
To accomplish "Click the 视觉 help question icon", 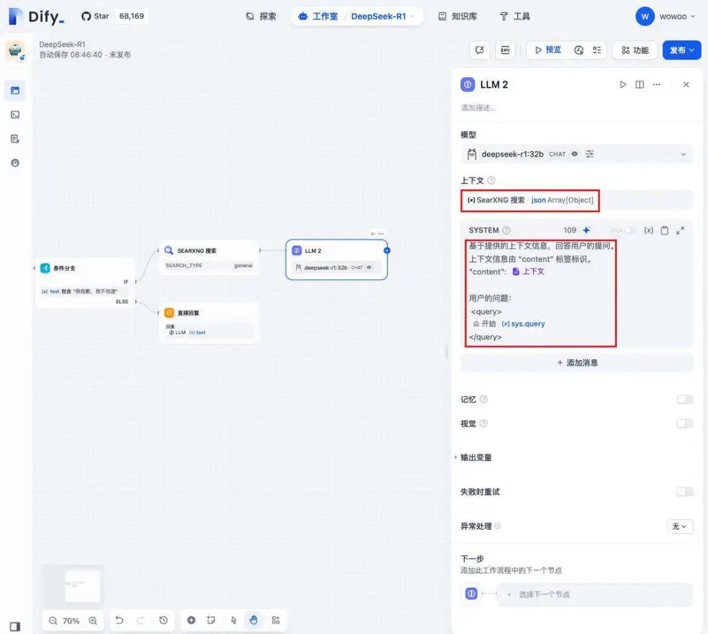I will coord(483,423).
